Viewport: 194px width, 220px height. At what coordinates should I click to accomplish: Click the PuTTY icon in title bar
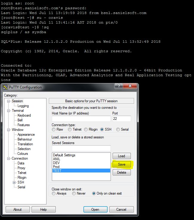pyautogui.click(x=5, y=87)
